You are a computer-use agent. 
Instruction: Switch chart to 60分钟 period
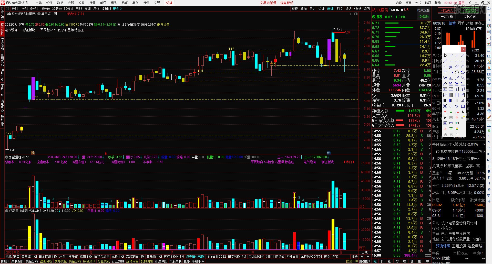click(69, 9)
